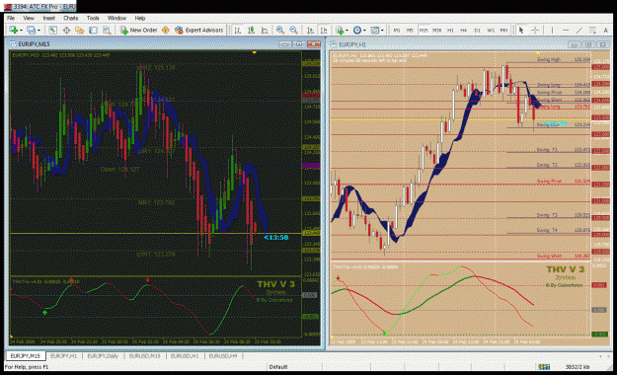Draw a vertical line tool
This screenshot has height=375, width=617.
pyautogui.click(x=552, y=30)
